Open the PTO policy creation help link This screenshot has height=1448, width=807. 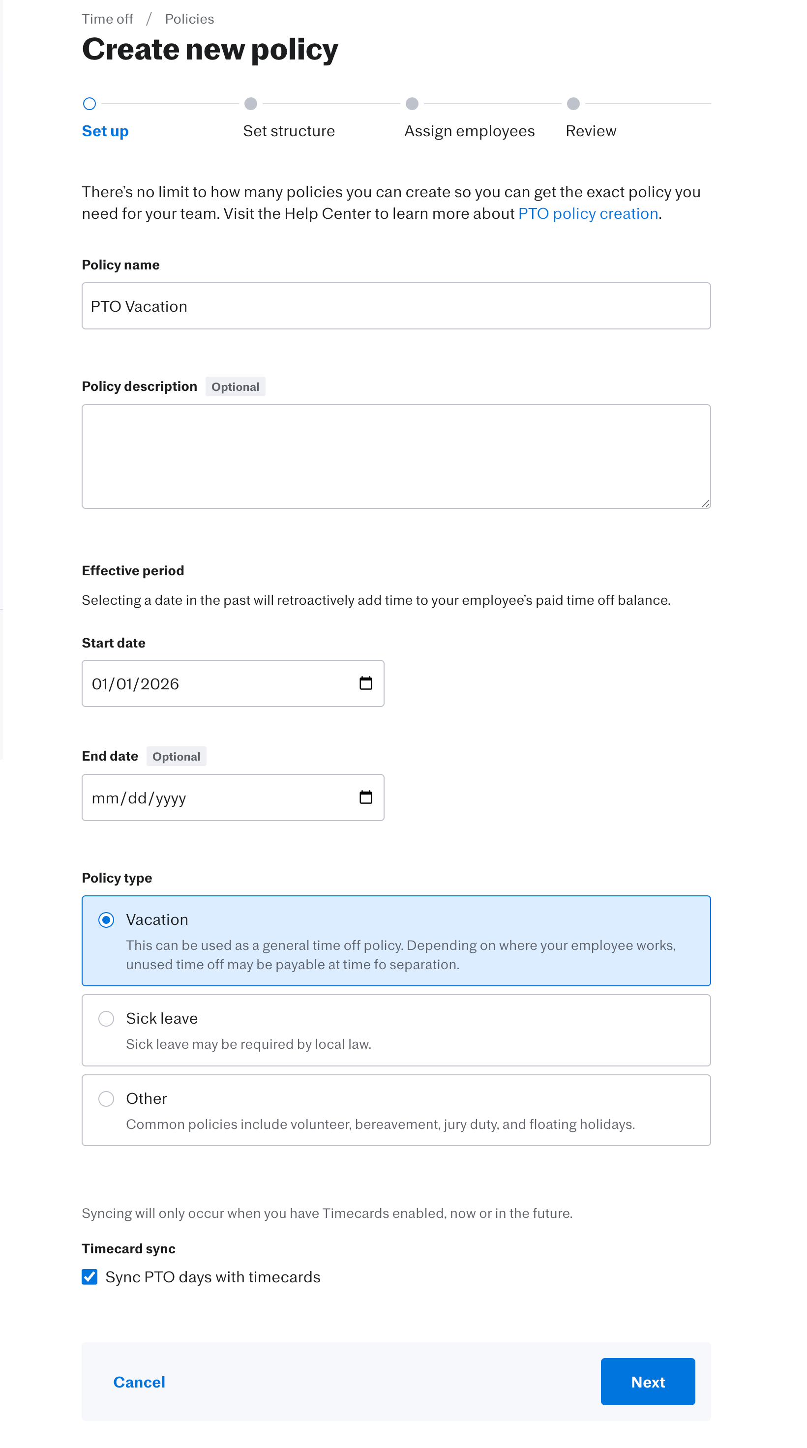pos(588,213)
